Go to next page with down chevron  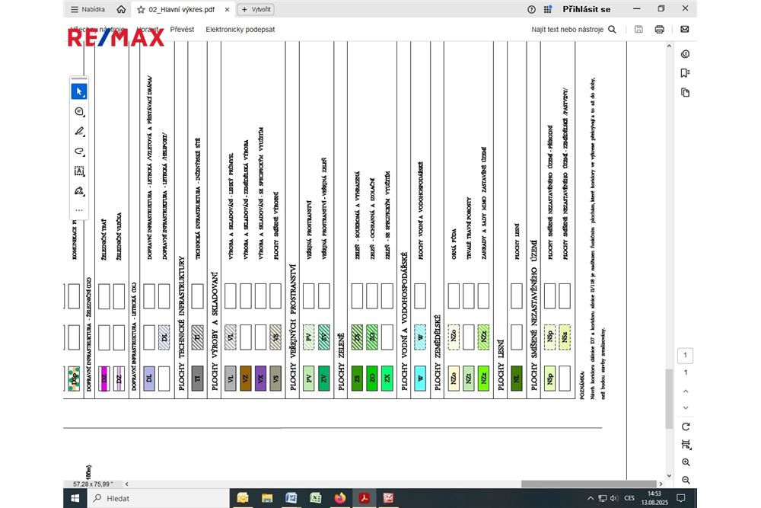[686, 409]
